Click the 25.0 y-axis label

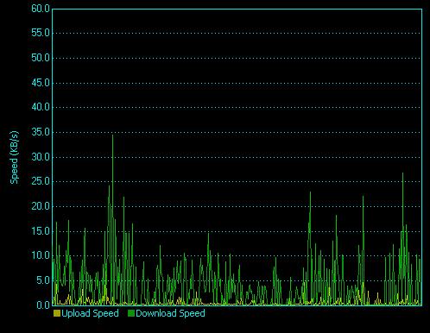[x=41, y=181]
